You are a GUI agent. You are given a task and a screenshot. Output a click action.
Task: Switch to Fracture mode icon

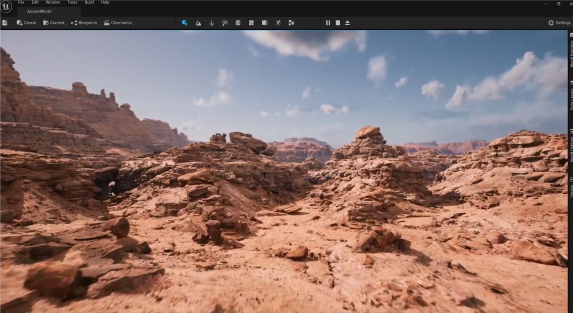point(251,23)
